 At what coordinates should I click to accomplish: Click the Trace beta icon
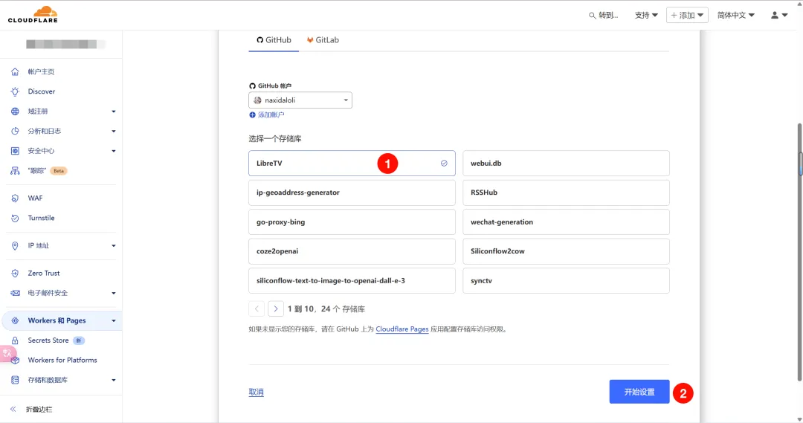click(x=15, y=171)
